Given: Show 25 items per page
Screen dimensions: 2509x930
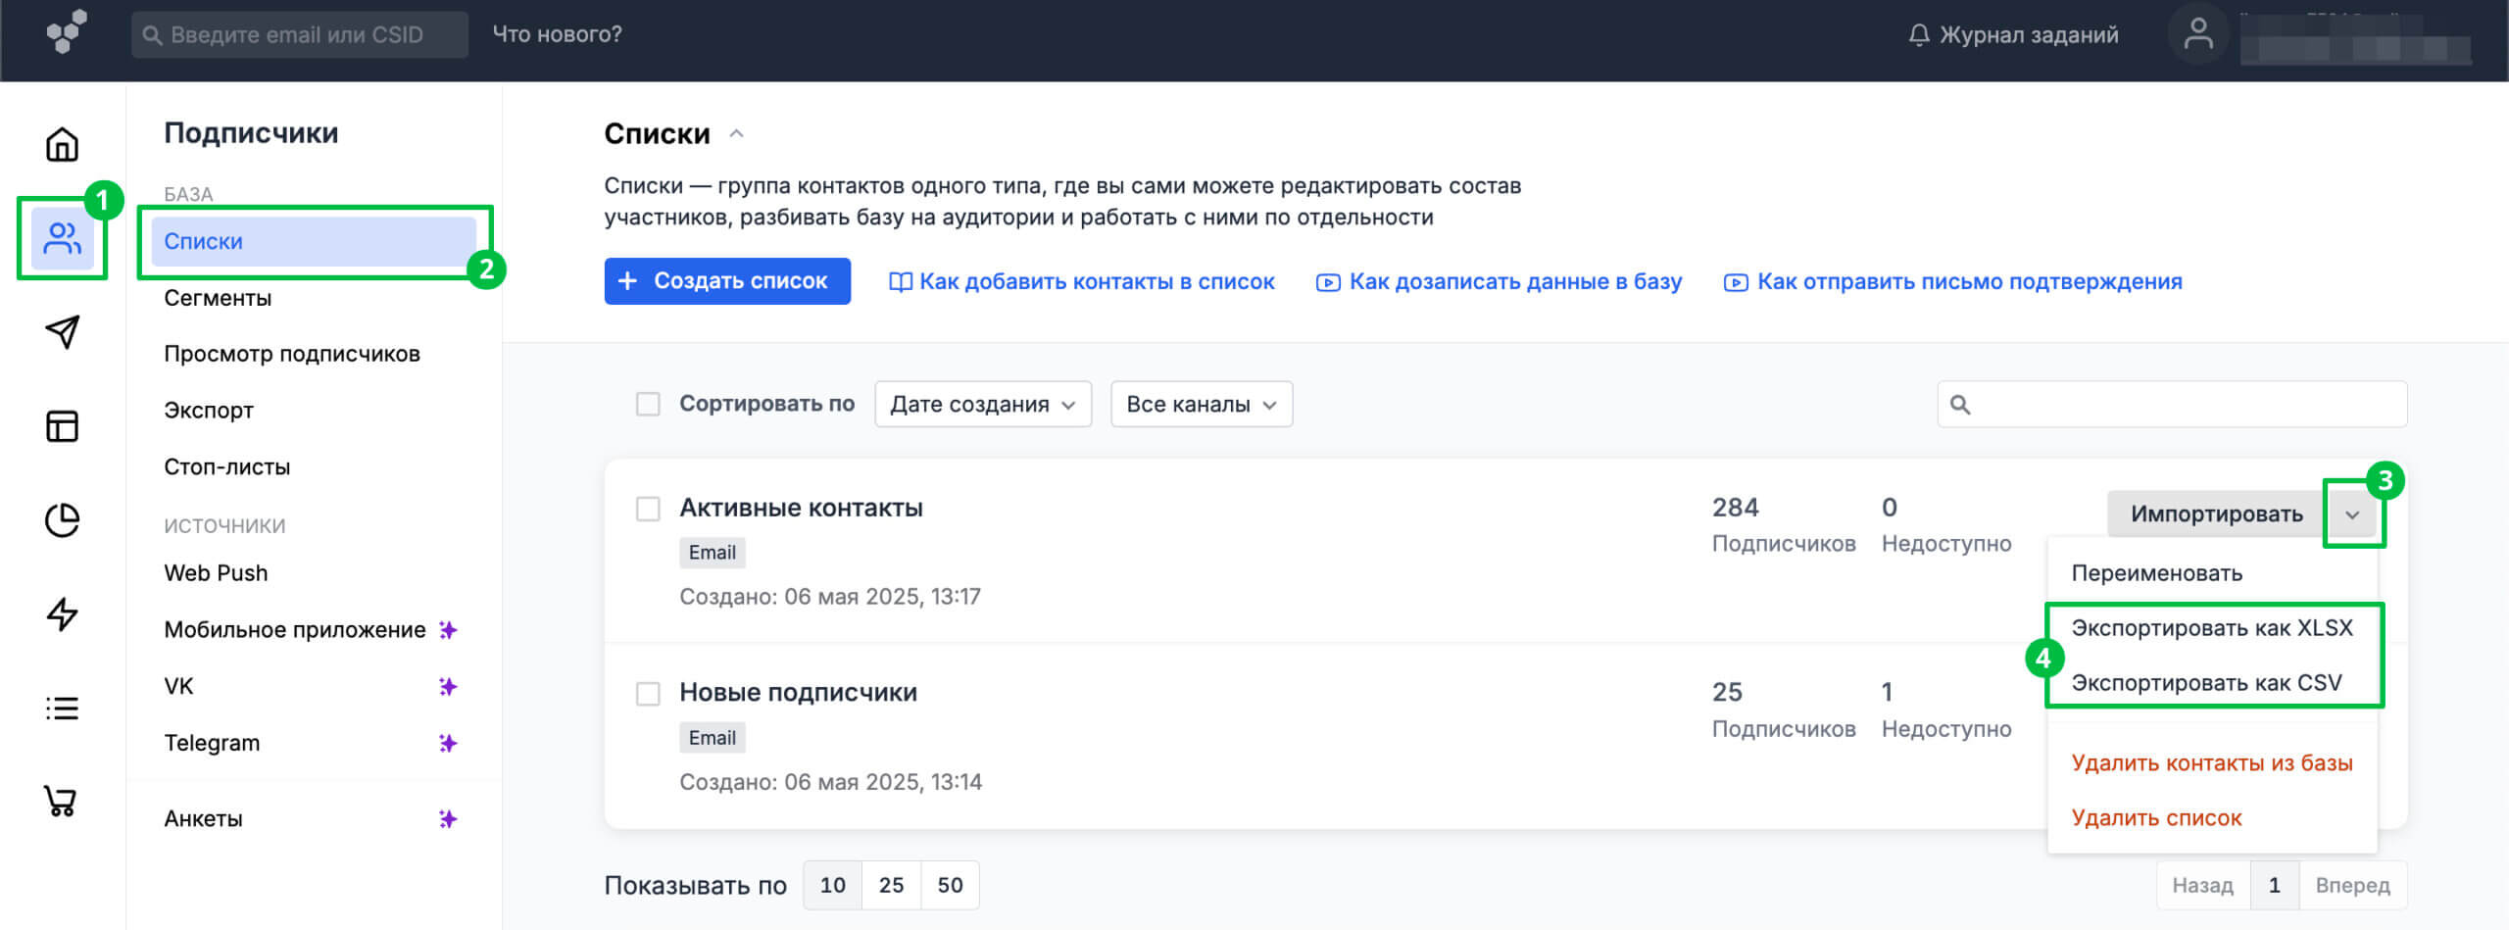Looking at the screenshot, I should coord(891,886).
